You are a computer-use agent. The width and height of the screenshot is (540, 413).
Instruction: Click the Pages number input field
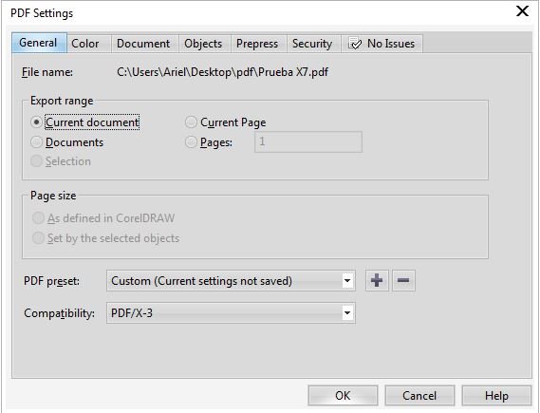pos(308,141)
